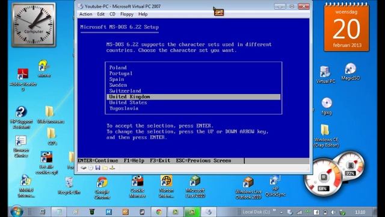This screenshot has width=385, height=217.
Task: Click the Adobe Reader 9 desktop icon
Action: coord(23,80)
